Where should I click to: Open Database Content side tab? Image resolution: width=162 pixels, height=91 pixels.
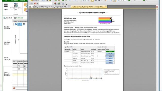pyautogui.click(x=7, y=43)
